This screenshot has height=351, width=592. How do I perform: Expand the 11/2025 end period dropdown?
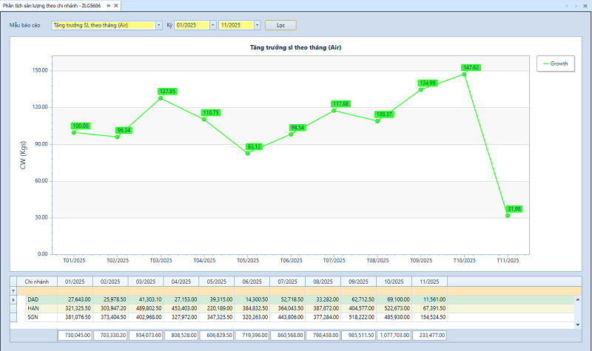(257, 25)
